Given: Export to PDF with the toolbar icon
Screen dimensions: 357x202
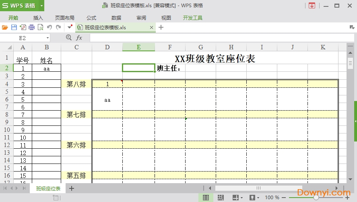Looking at the screenshot, I should tap(23, 27).
